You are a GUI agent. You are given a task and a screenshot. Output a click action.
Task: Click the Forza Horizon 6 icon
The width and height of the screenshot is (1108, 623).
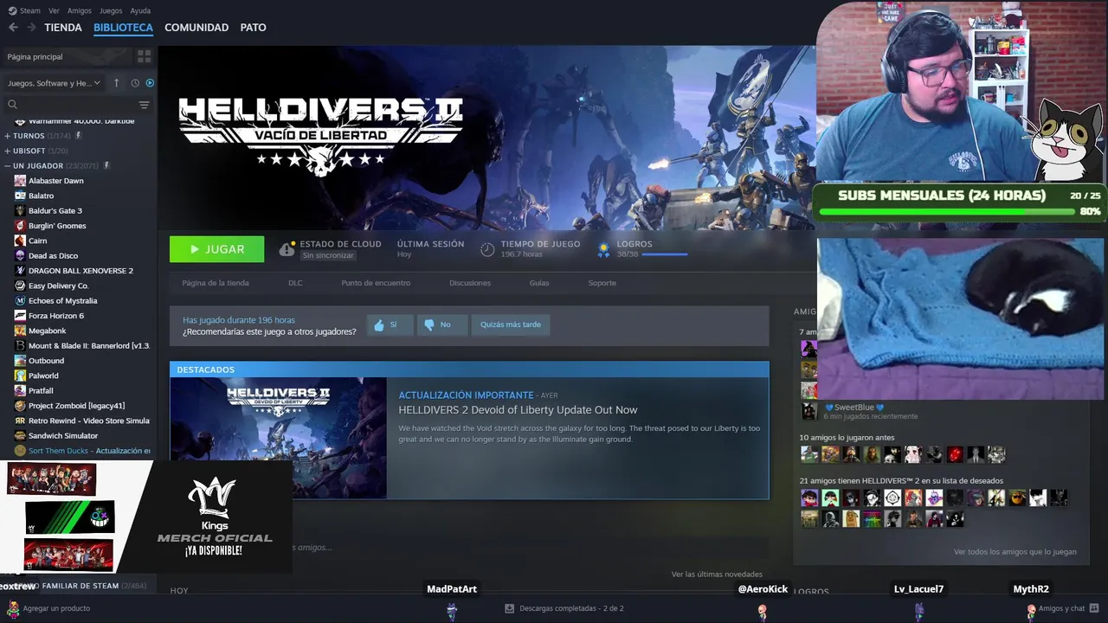coord(20,316)
